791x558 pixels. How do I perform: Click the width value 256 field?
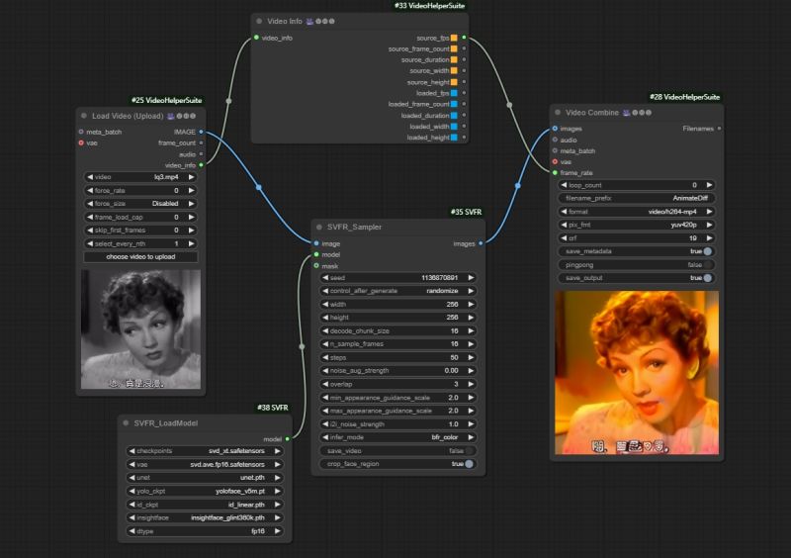(398, 304)
